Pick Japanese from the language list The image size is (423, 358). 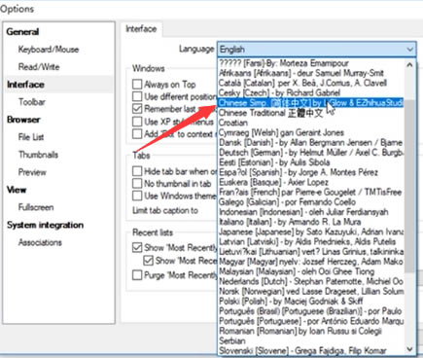311,232
